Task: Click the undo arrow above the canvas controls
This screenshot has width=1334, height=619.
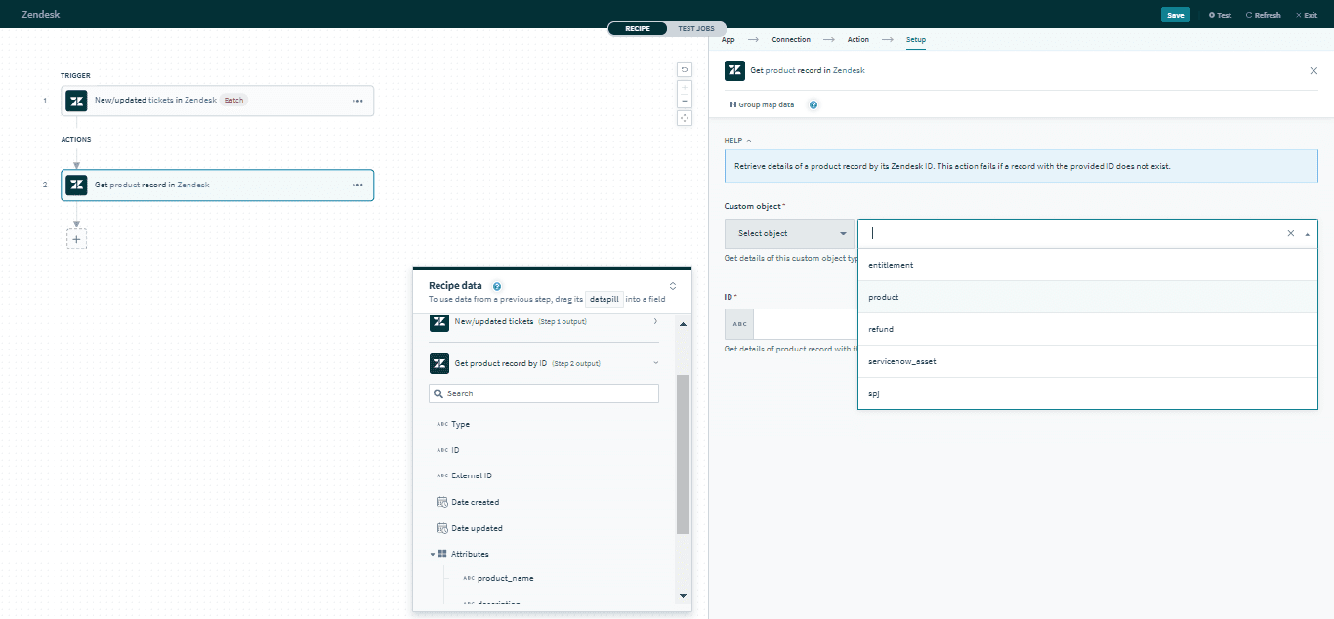Action: pos(685,69)
